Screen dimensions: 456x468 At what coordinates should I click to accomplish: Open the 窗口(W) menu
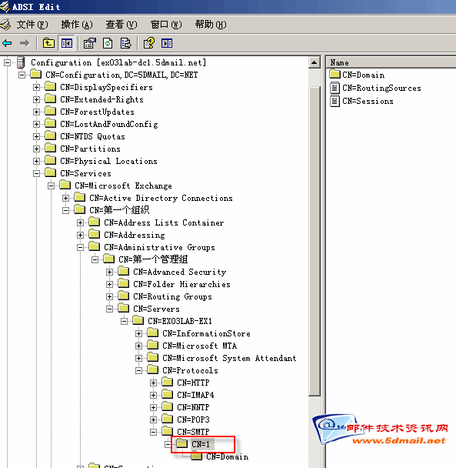point(166,25)
